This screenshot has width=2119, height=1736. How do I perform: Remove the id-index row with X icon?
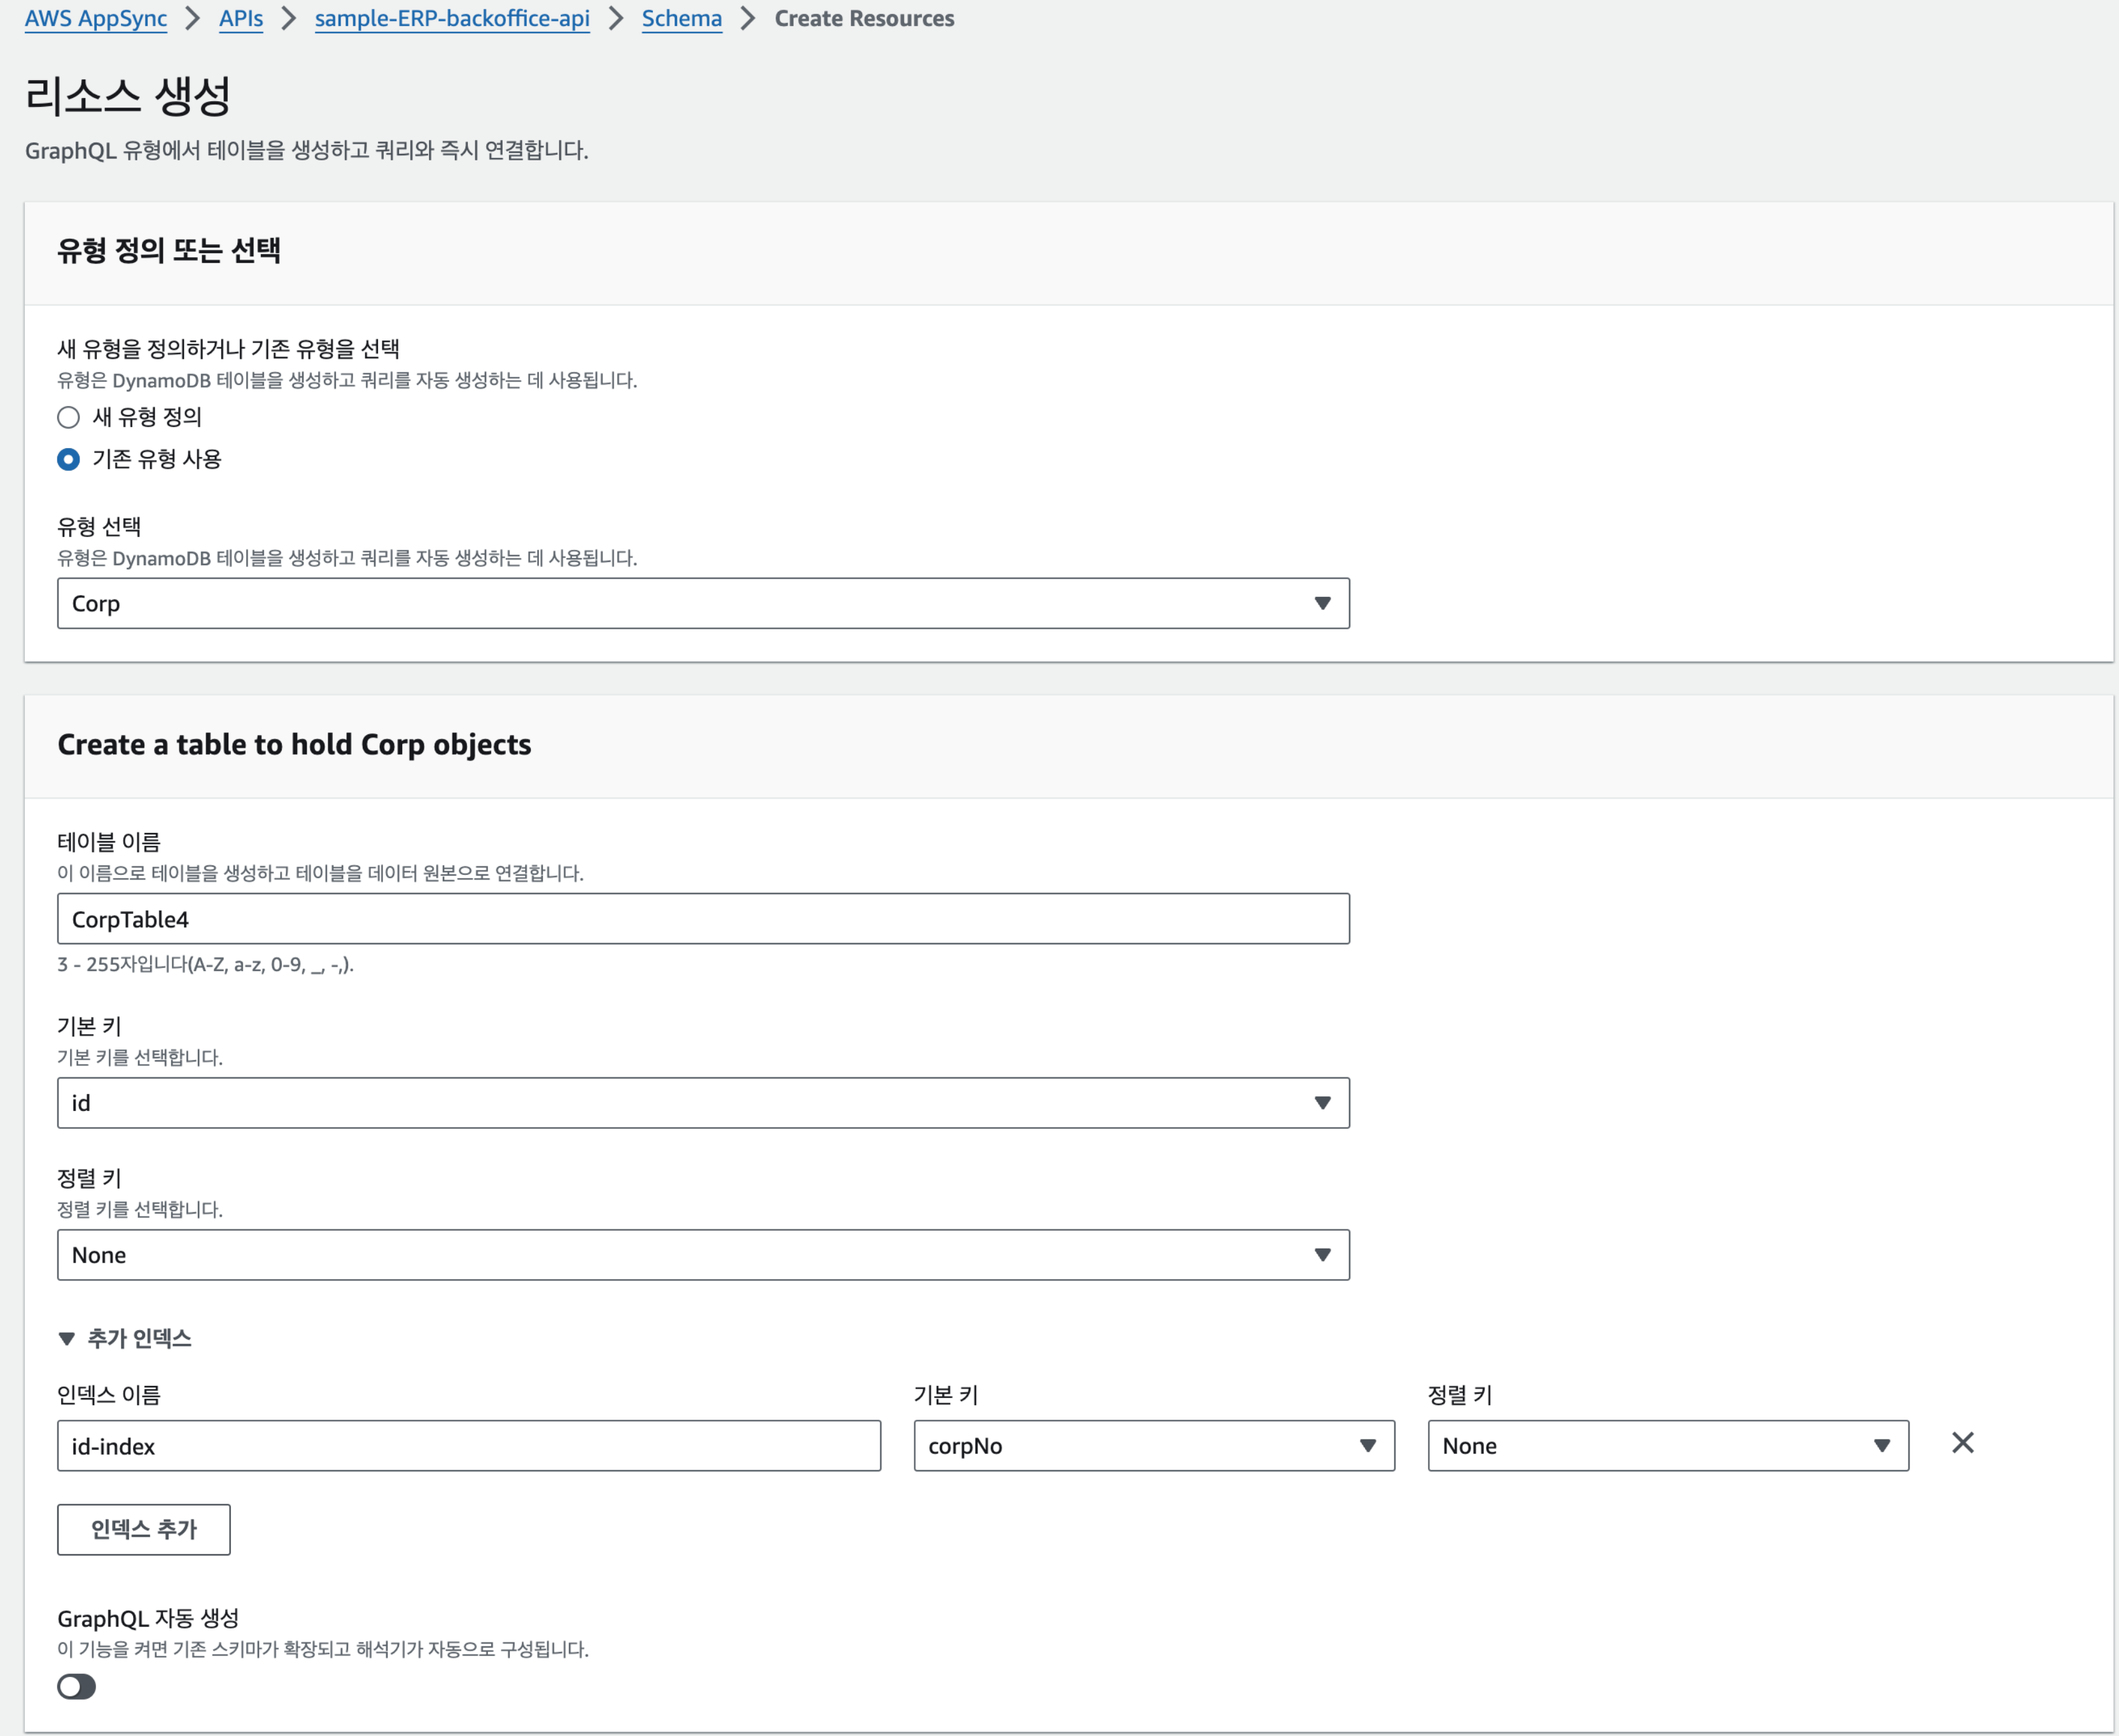click(x=1962, y=1443)
